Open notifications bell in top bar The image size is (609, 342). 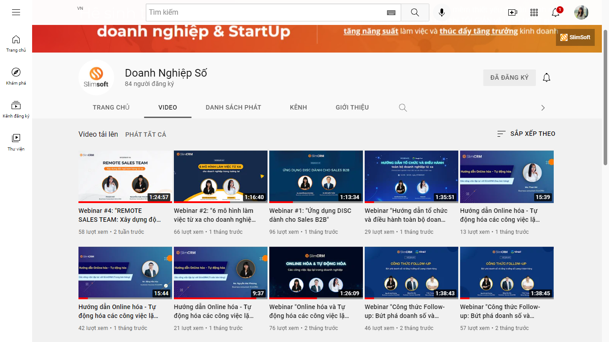(556, 12)
